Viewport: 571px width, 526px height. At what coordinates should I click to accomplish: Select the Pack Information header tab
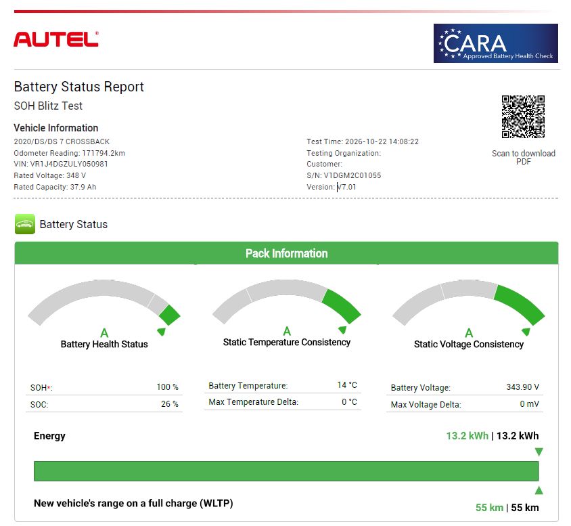[x=286, y=253]
